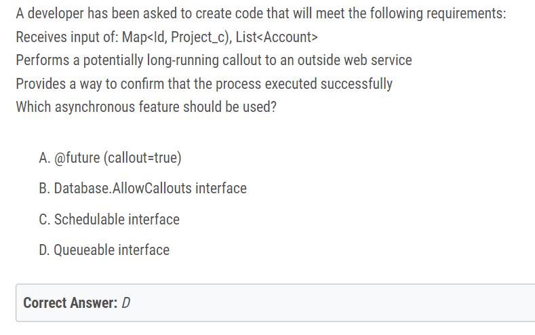Image resolution: width=535 pixels, height=335 pixels.
Task: Click the "Map<Id, Project_c)" text
Action: [x=177, y=37]
